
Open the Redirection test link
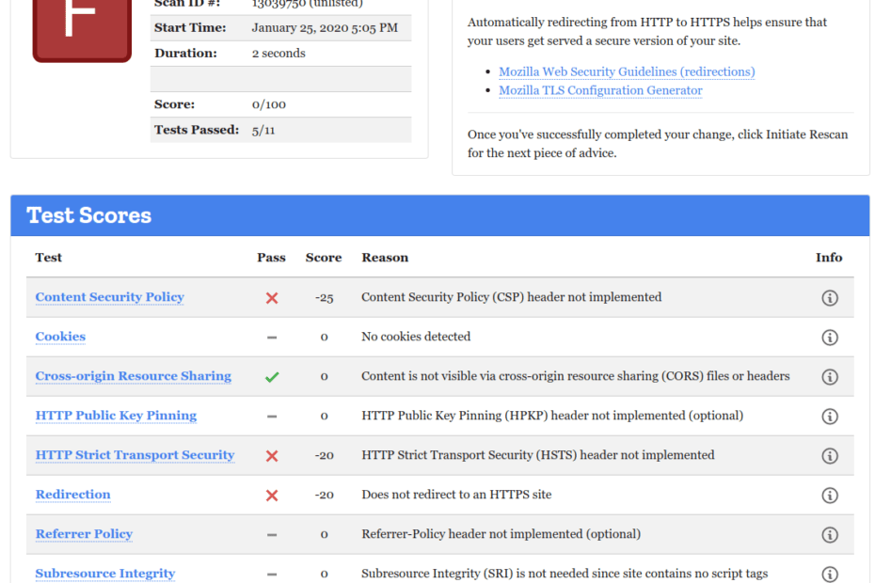72,495
